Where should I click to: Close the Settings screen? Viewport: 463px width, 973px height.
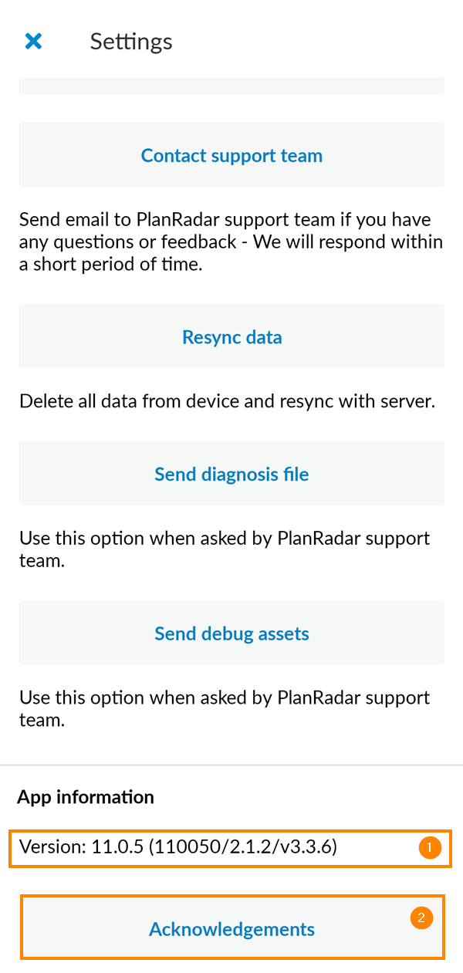33,41
